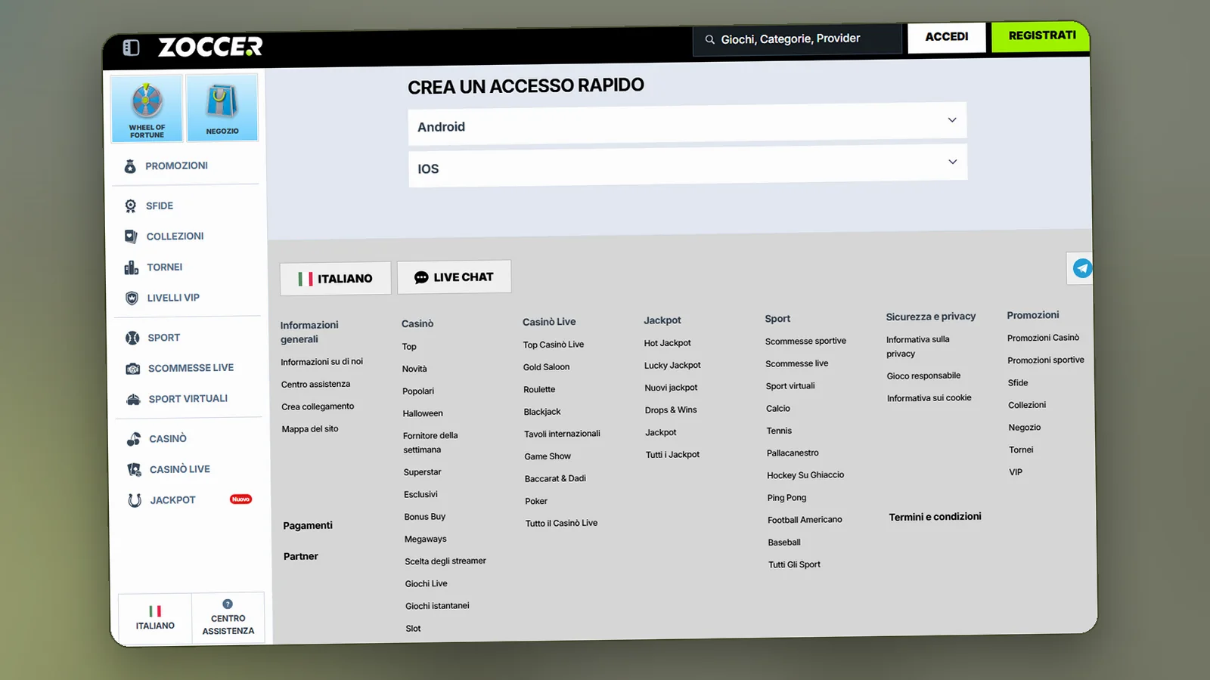Click the Sfide badge icon
Image resolution: width=1210 pixels, height=680 pixels.
(x=131, y=206)
